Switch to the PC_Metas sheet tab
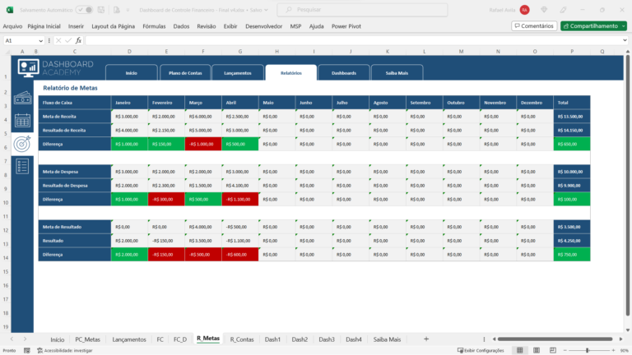Screen dimensions: 632x355 pyautogui.click(x=87, y=339)
